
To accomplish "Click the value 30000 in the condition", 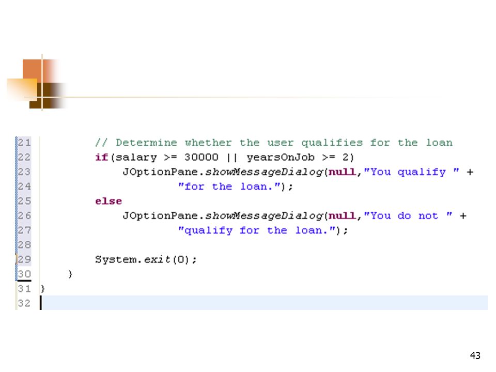I will [201, 157].
